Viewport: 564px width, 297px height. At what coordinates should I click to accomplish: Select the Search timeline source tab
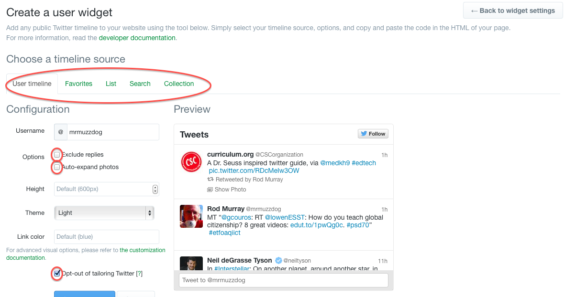pyautogui.click(x=140, y=84)
